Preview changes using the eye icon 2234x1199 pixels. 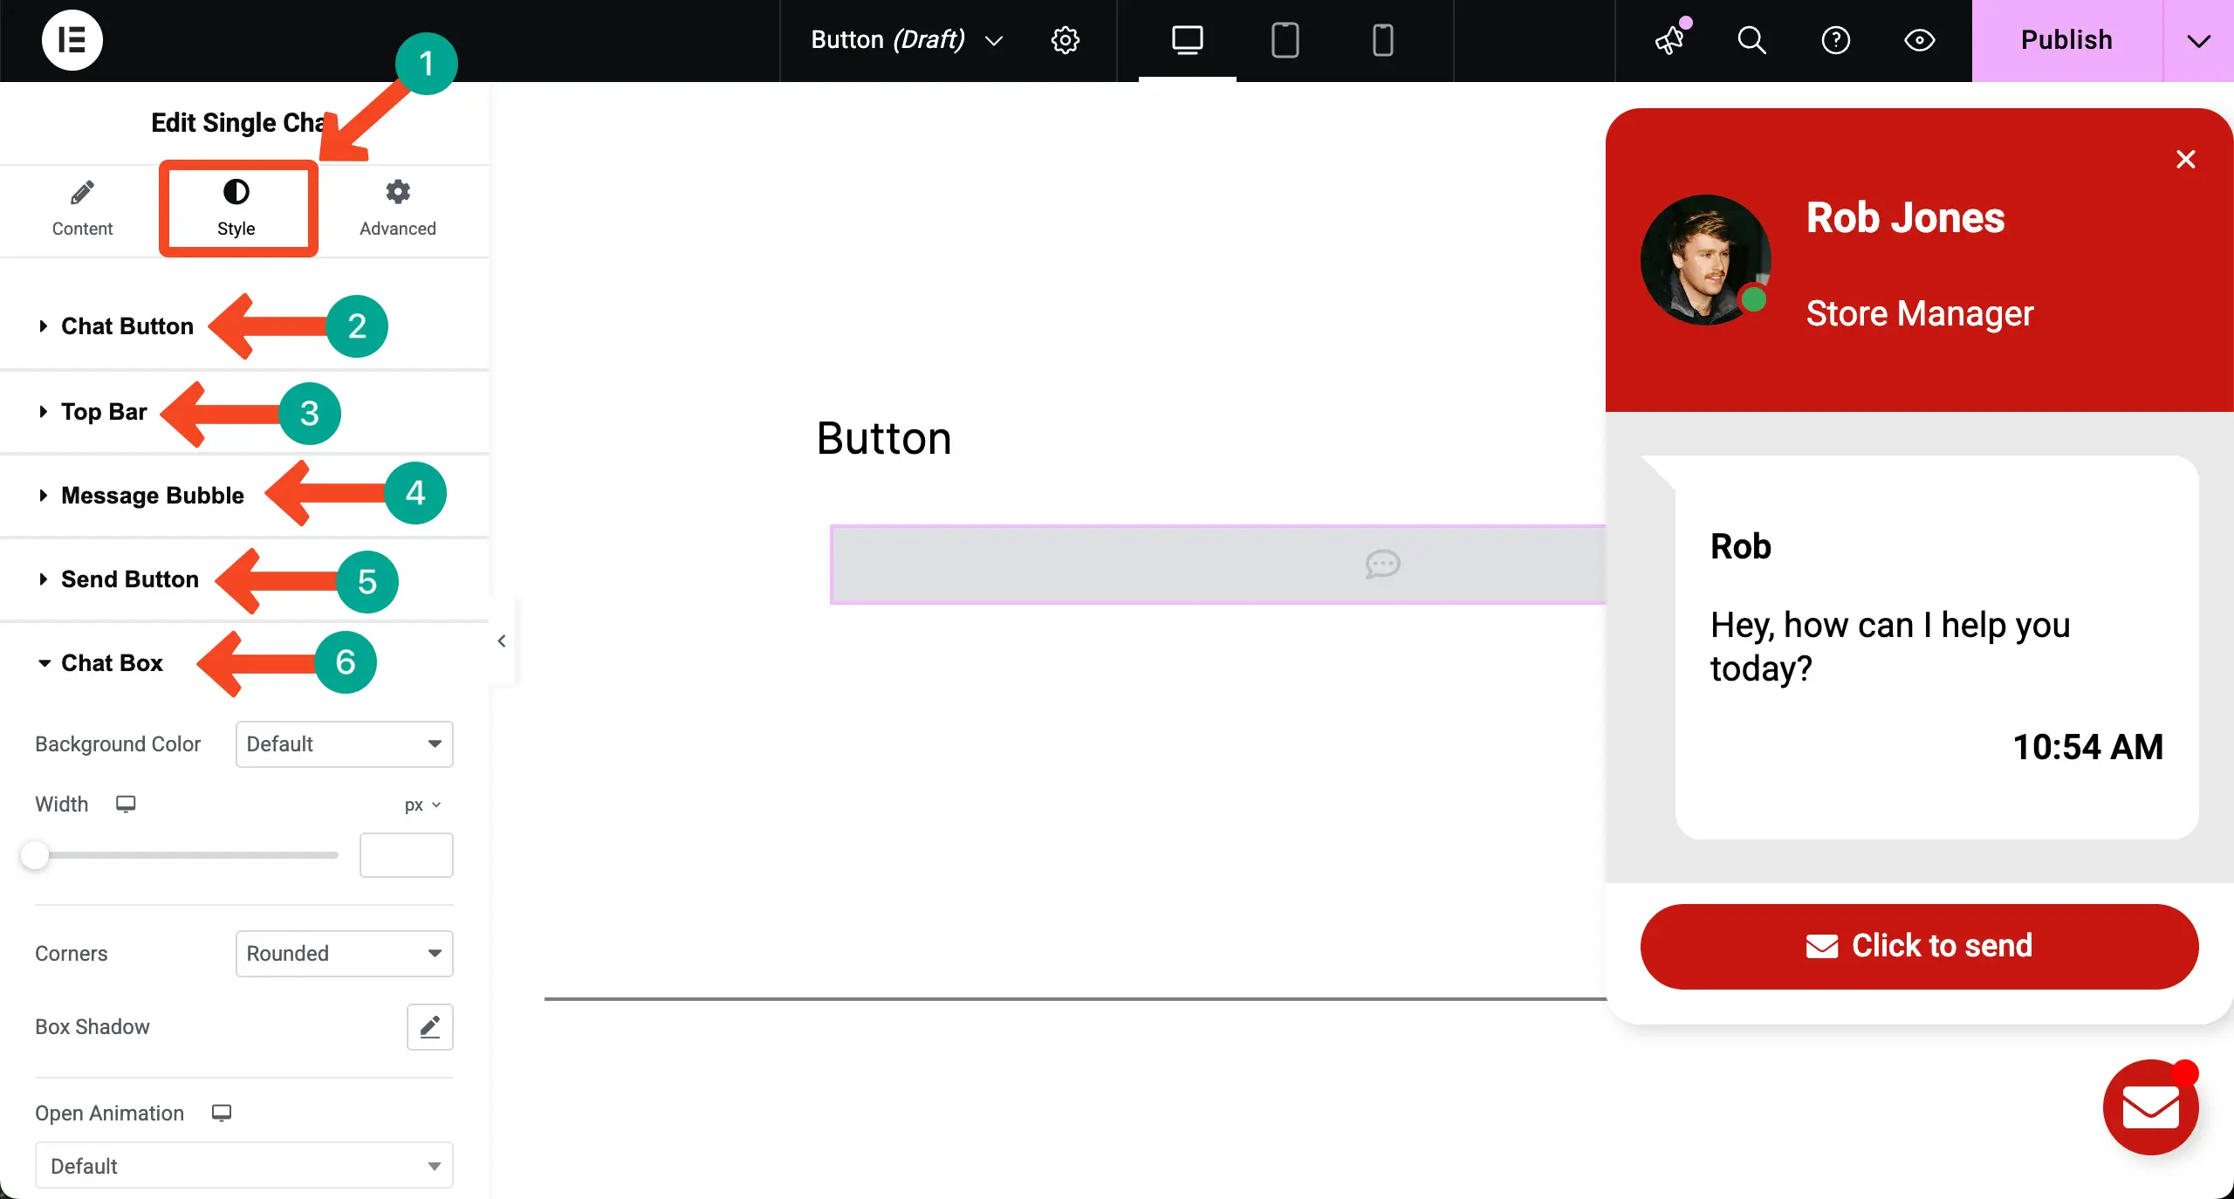(1919, 40)
